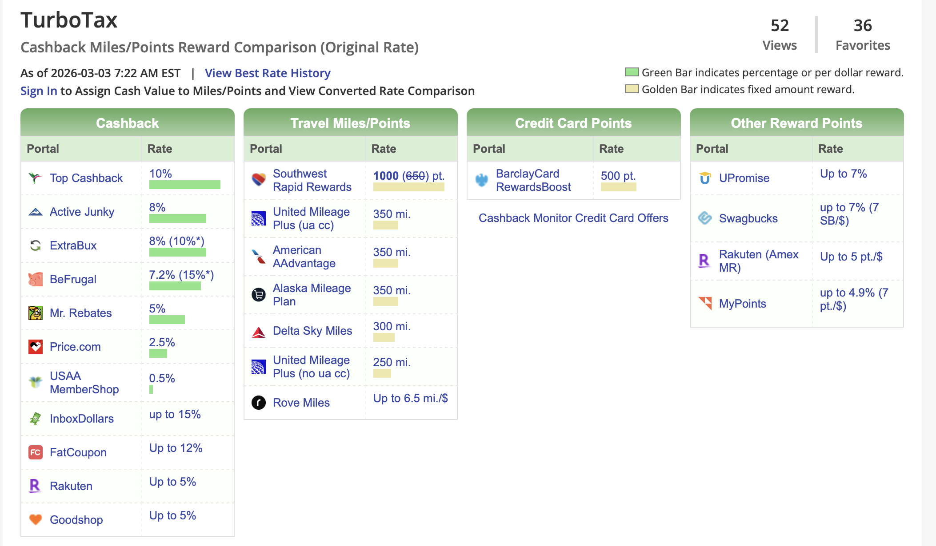Click the Swagbucks blue diamond icon
The width and height of the screenshot is (936, 546).
[705, 218]
